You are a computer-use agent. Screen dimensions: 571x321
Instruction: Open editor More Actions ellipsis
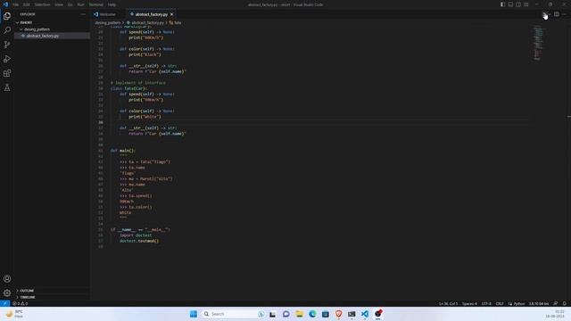click(564, 14)
